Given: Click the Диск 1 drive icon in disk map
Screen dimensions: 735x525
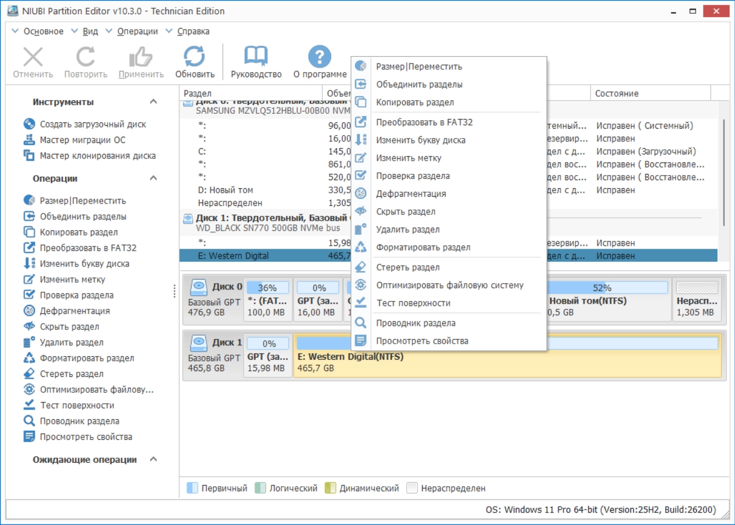Looking at the screenshot, I should click(198, 343).
